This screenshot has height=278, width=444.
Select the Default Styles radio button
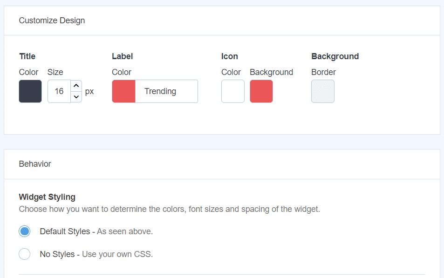[x=24, y=231]
